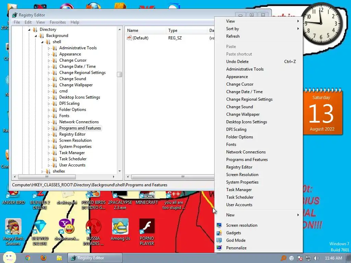The width and height of the screenshot is (351, 263).
Task: Select the Change Sound registry key
Action: (73, 79)
